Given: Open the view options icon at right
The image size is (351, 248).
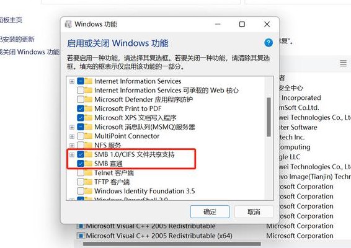Looking at the screenshot, I should (343, 63).
